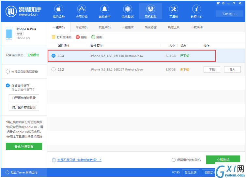Click 下载中(1)... download status button
247x178 pixels.
(x=229, y=14)
